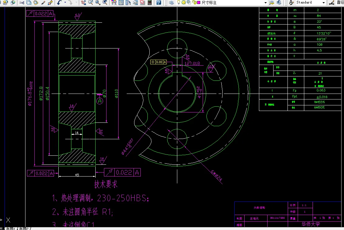Activate the Pan hand tool

[84, 2]
